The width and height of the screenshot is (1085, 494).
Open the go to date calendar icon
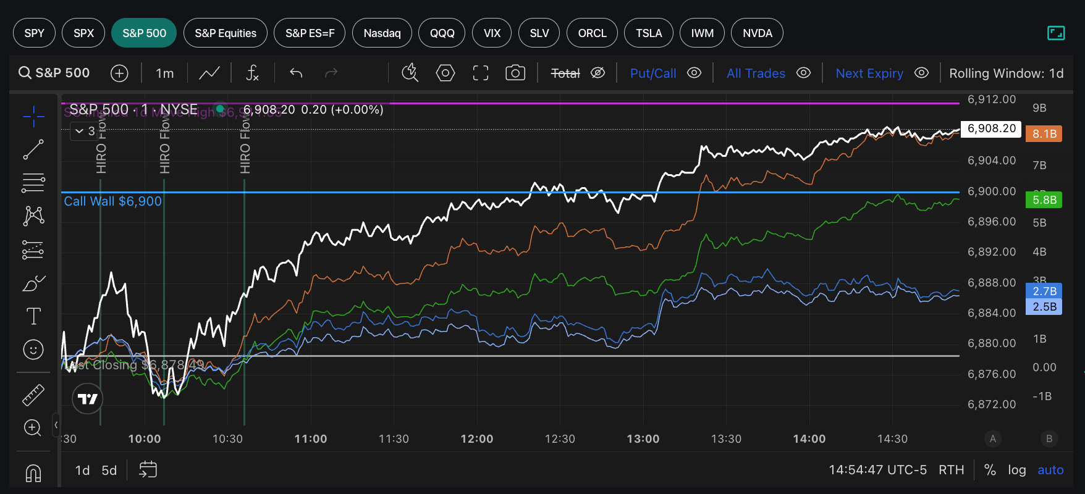(x=148, y=469)
